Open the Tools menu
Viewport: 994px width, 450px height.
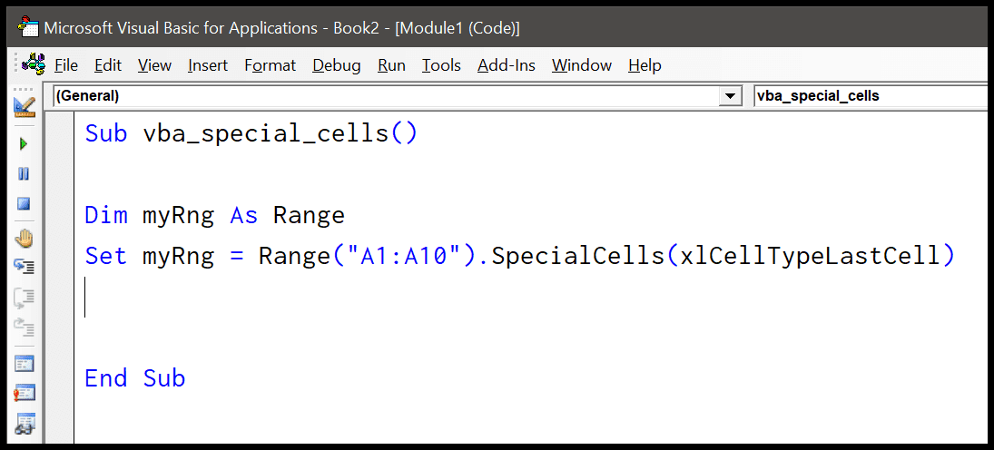click(x=441, y=65)
